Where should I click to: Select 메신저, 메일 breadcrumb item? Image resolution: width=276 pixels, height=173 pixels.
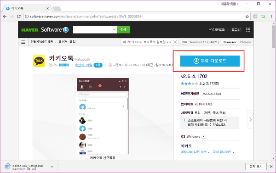[x=67, y=42]
